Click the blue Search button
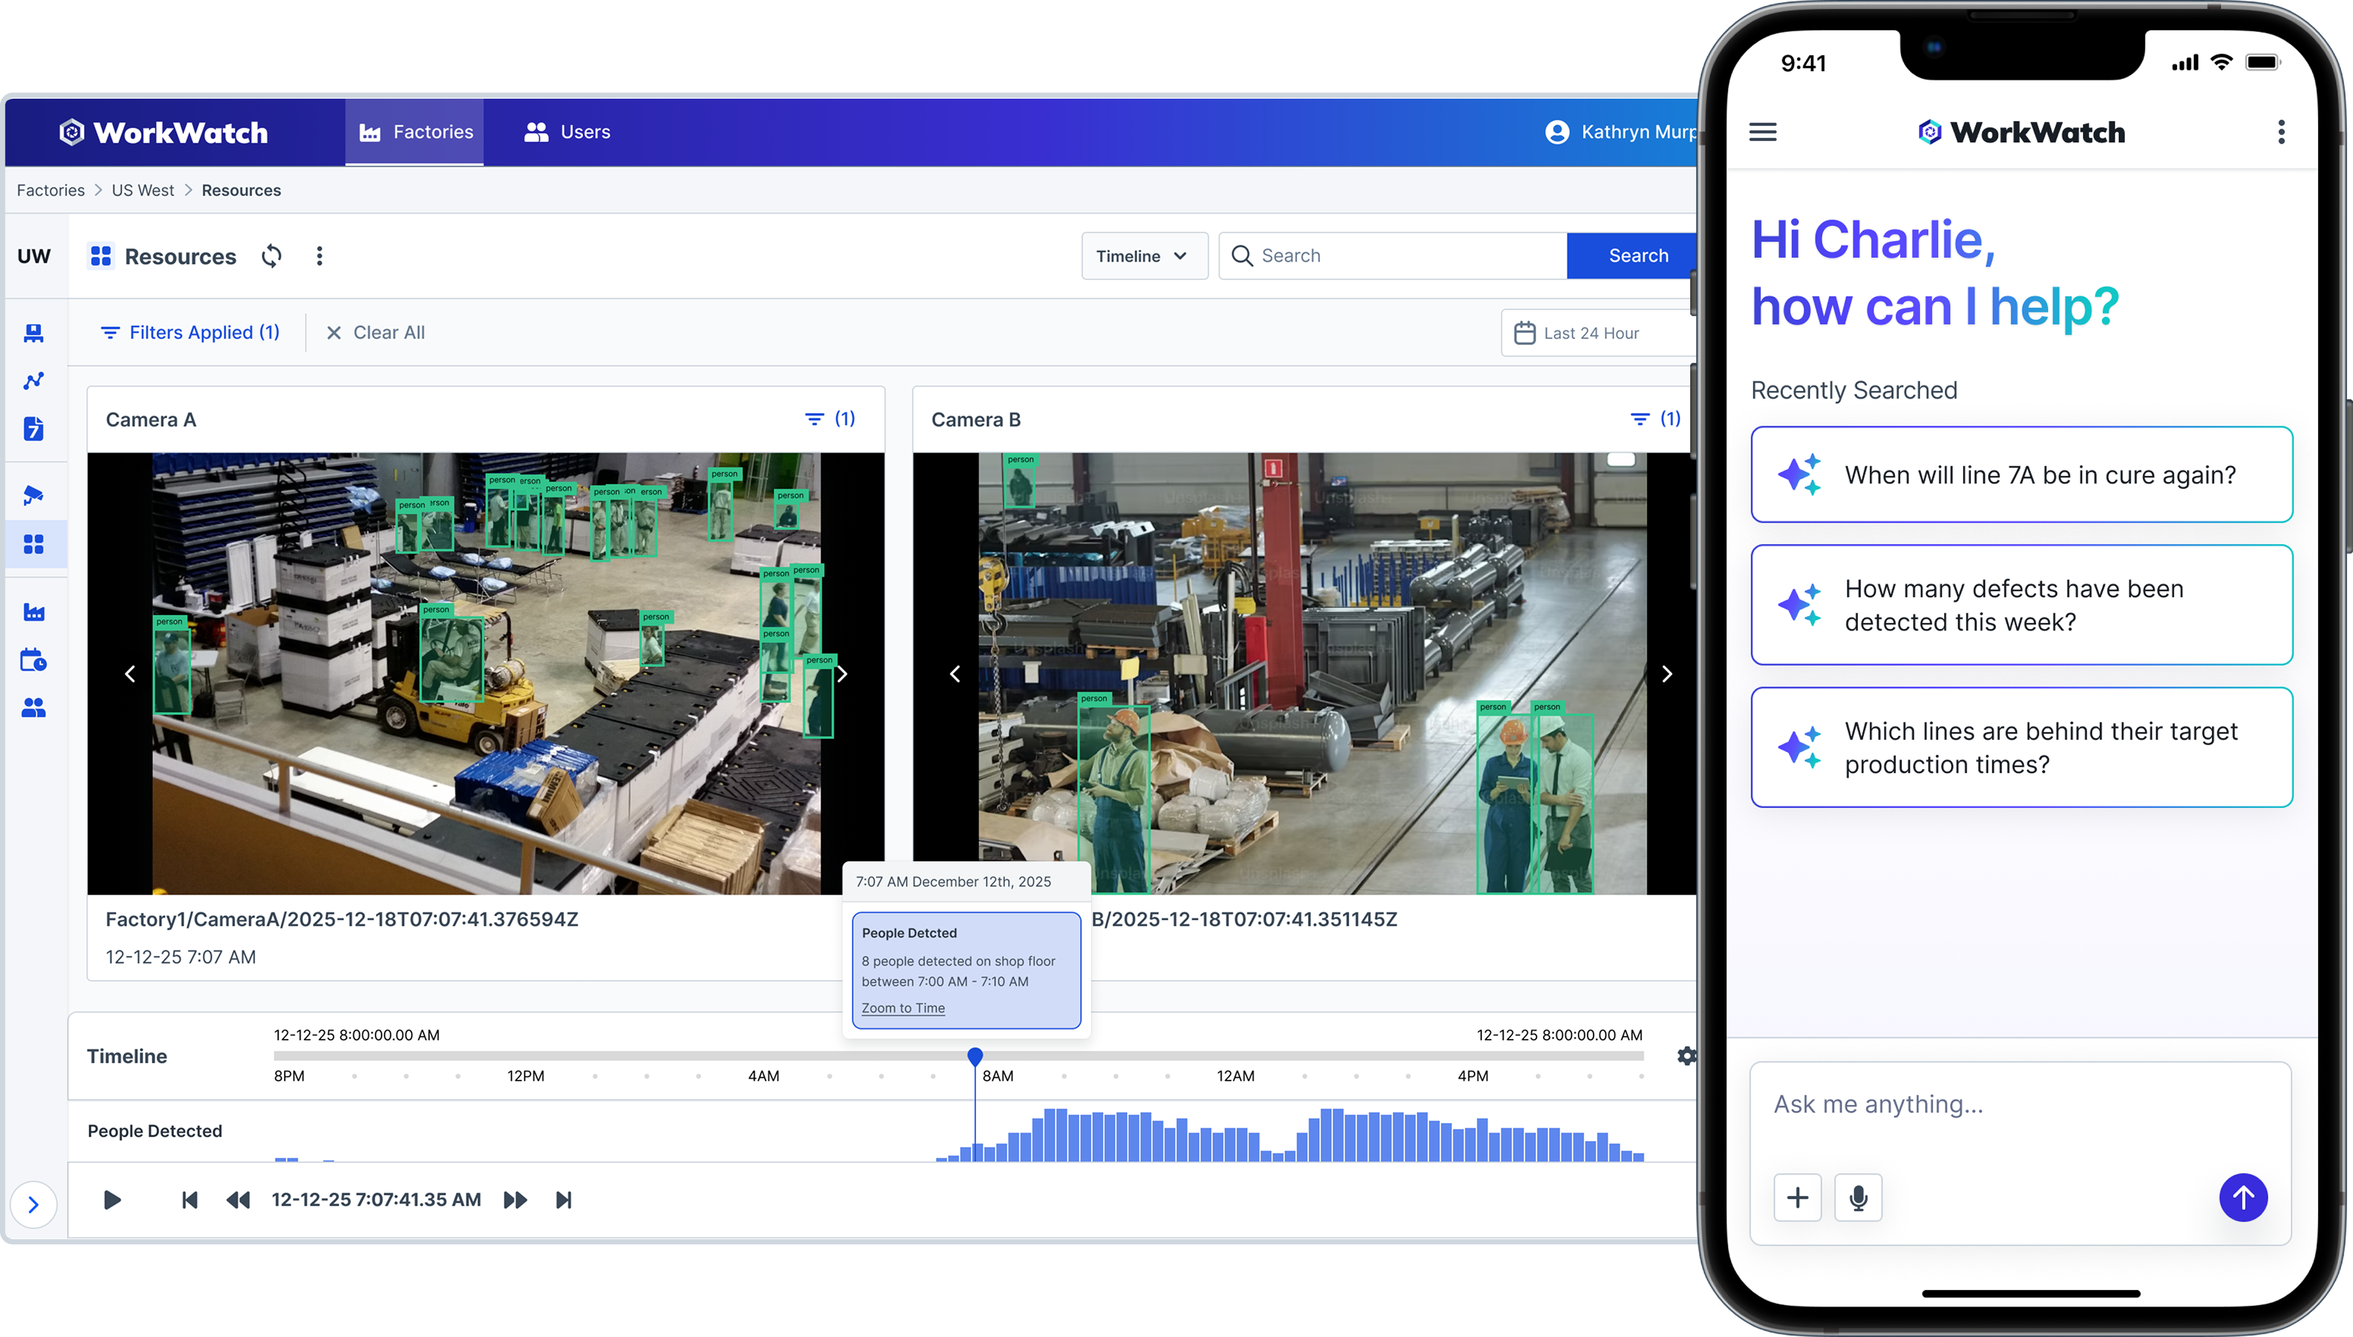2353x1337 pixels. (1631, 255)
